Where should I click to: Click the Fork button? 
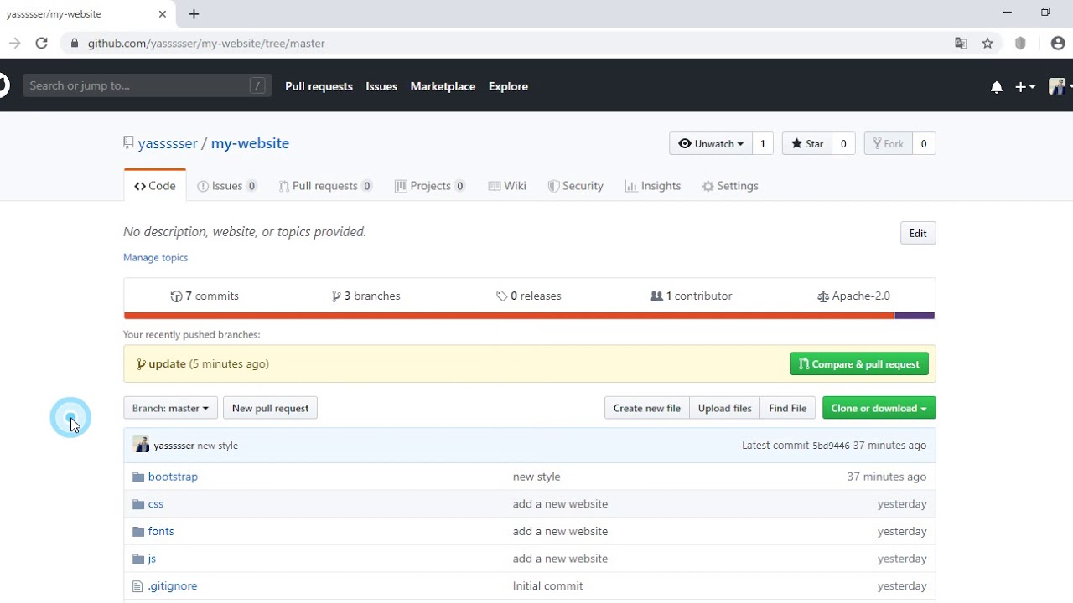(888, 144)
